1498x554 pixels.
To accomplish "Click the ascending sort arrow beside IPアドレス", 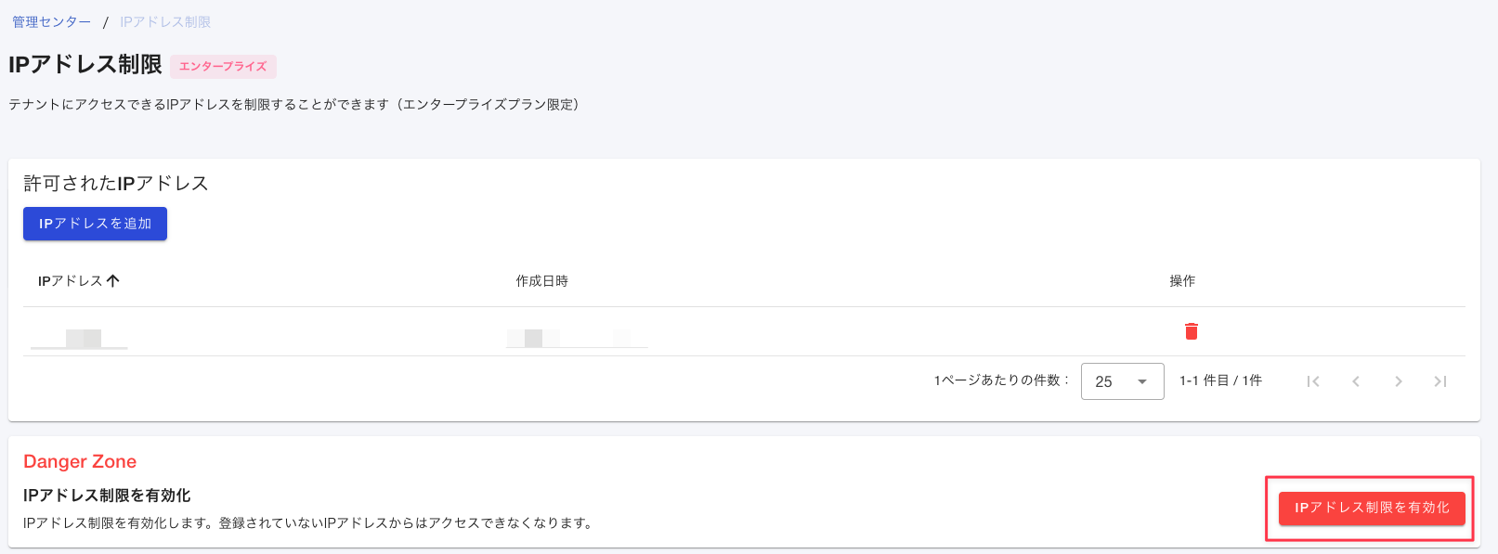I will pos(113,281).
